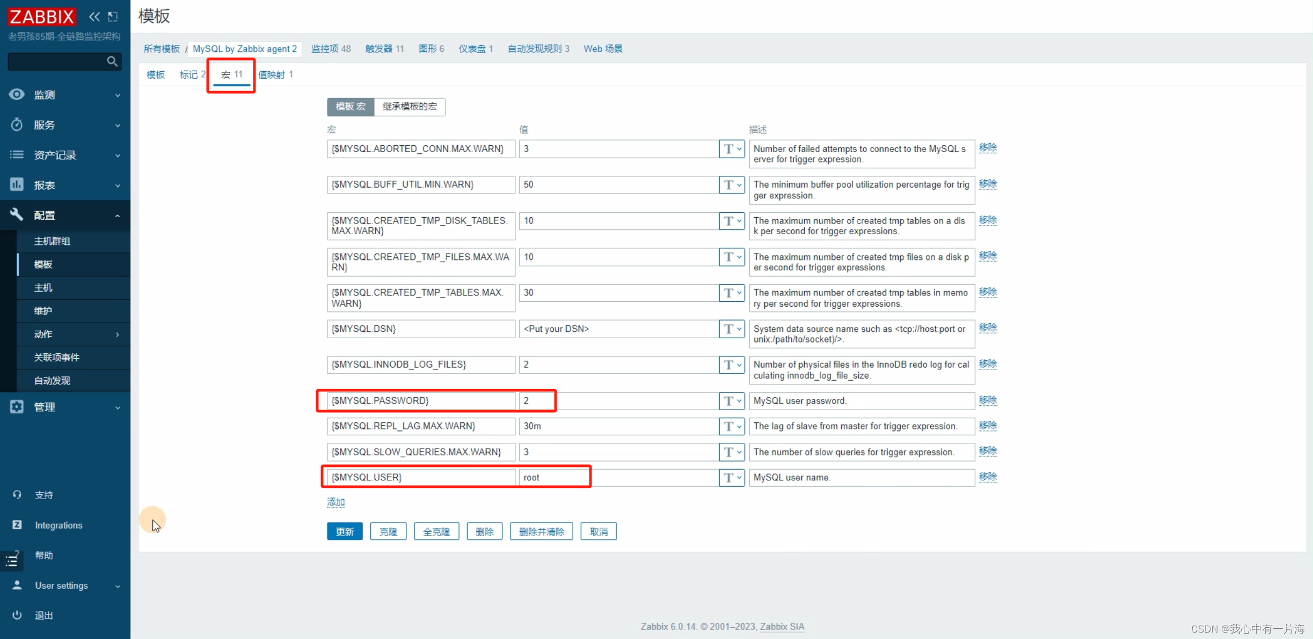The height and width of the screenshot is (639, 1313).
Task: Switch to the 值映射 1 tab
Action: coord(275,75)
